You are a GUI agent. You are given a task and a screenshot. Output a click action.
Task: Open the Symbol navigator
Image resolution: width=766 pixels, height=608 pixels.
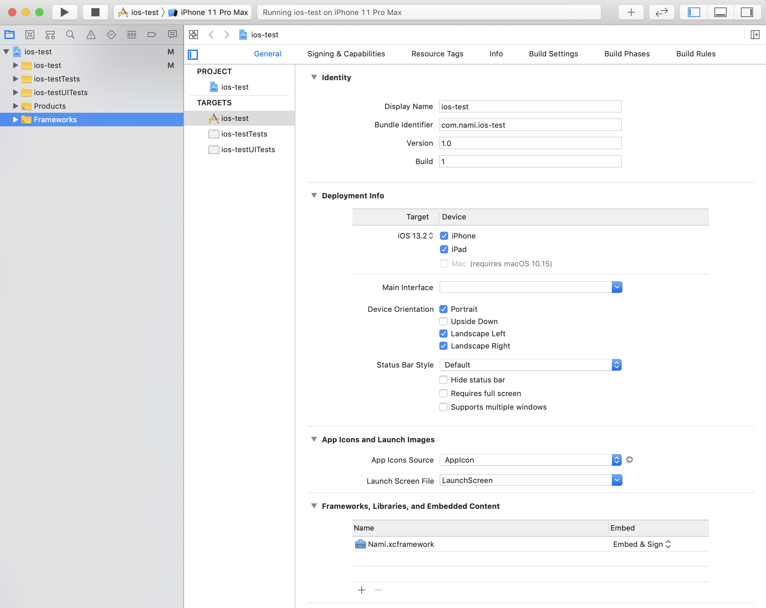pos(50,34)
